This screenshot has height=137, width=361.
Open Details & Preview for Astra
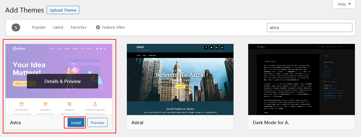(x=62, y=81)
